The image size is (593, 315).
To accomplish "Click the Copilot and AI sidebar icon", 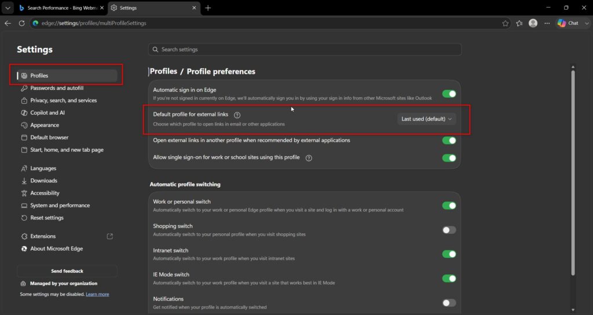I will coord(24,113).
